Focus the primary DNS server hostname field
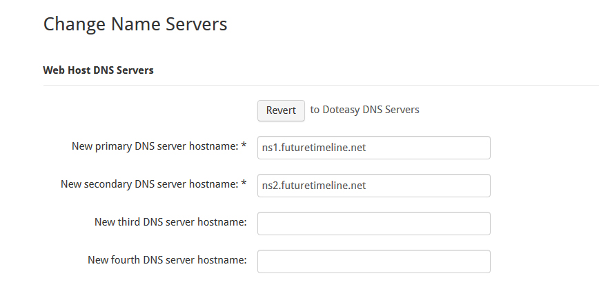Viewport: 599px width, 287px height. (374, 148)
